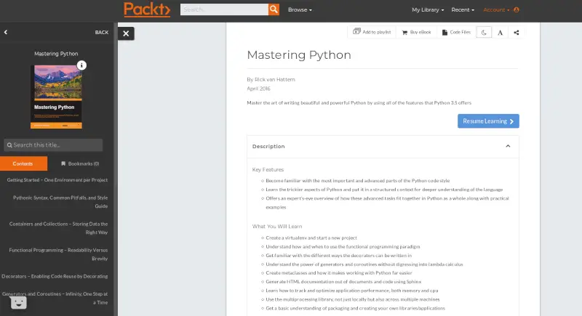
Task: Click the top search input field
Action: (224, 9)
